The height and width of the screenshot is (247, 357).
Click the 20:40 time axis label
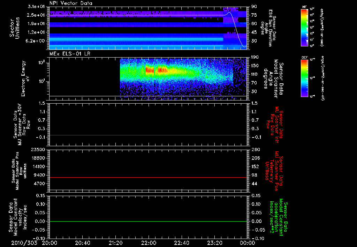[83, 243]
